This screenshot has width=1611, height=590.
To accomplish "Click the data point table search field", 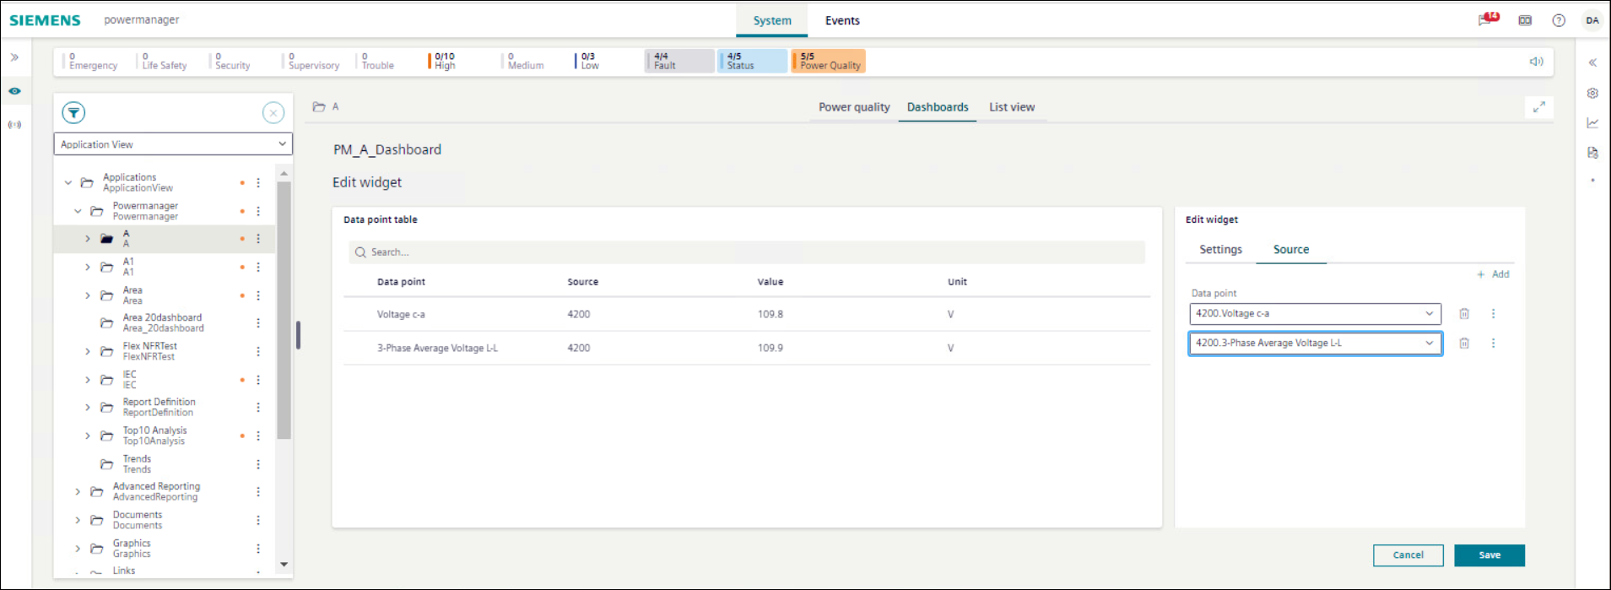I will tap(747, 252).
